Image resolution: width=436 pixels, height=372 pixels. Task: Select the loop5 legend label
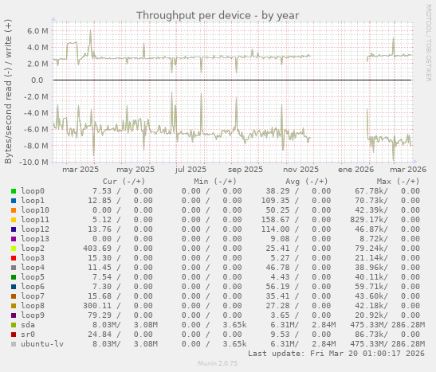tap(33, 277)
